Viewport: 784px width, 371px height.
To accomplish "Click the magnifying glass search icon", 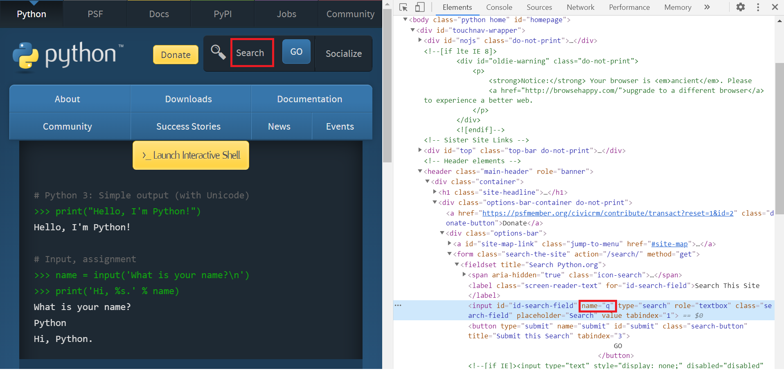I will (218, 52).
